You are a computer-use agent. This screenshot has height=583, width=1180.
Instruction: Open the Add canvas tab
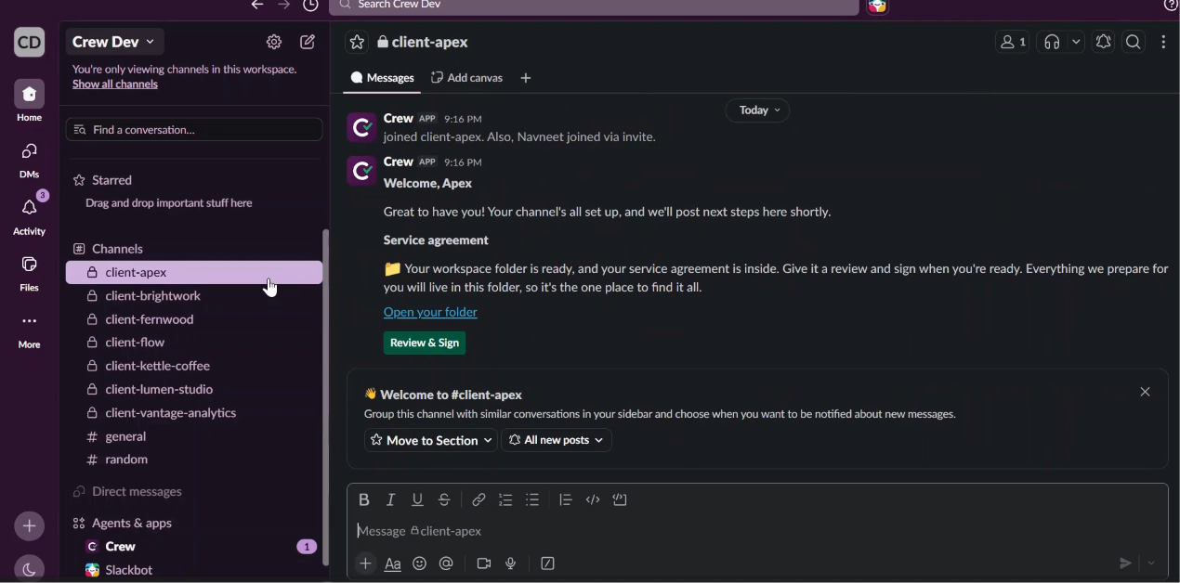[467, 78]
